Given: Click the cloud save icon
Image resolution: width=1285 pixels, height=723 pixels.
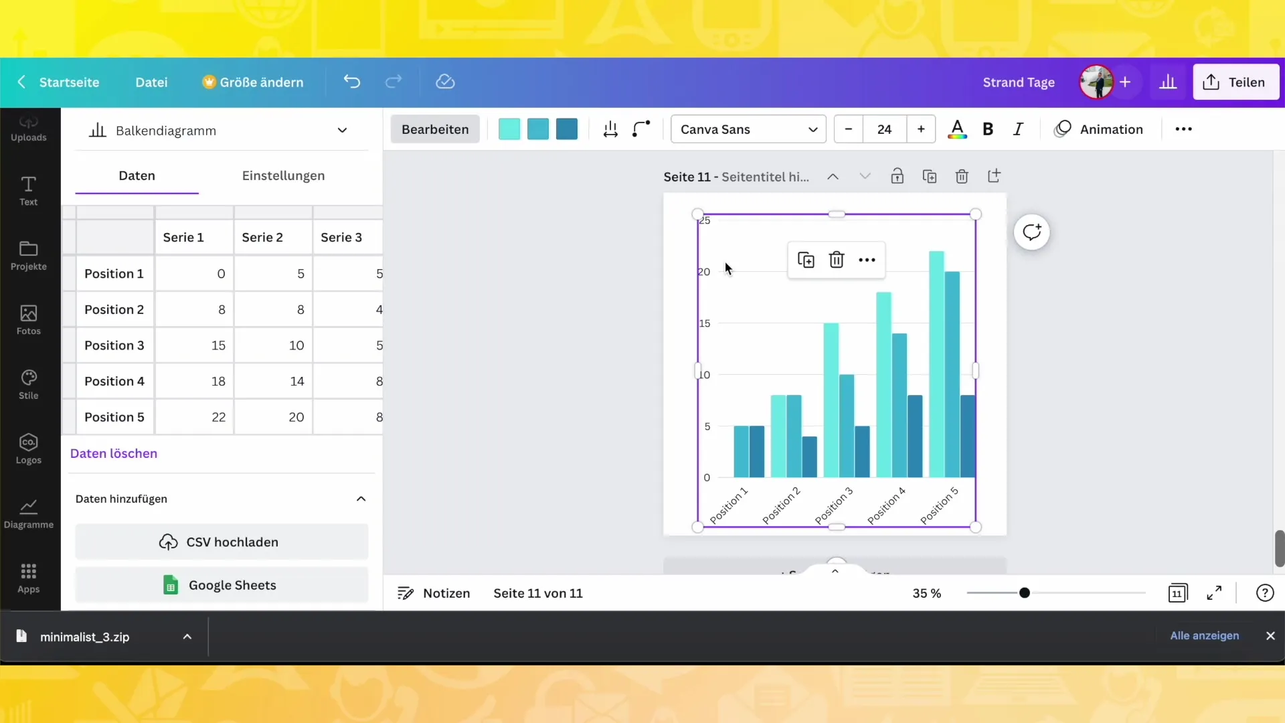Looking at the screenshot, I should (x=446, y=81).
